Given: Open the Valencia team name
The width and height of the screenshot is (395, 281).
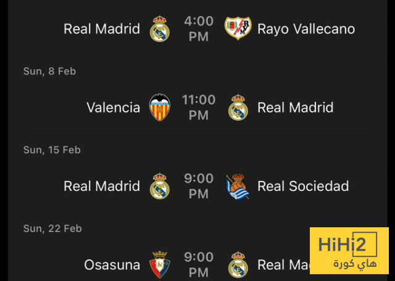Looking at the screenshot, I should point(114,107).
